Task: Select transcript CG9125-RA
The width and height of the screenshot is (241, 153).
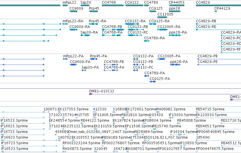Action: click(x=152, y=24)
